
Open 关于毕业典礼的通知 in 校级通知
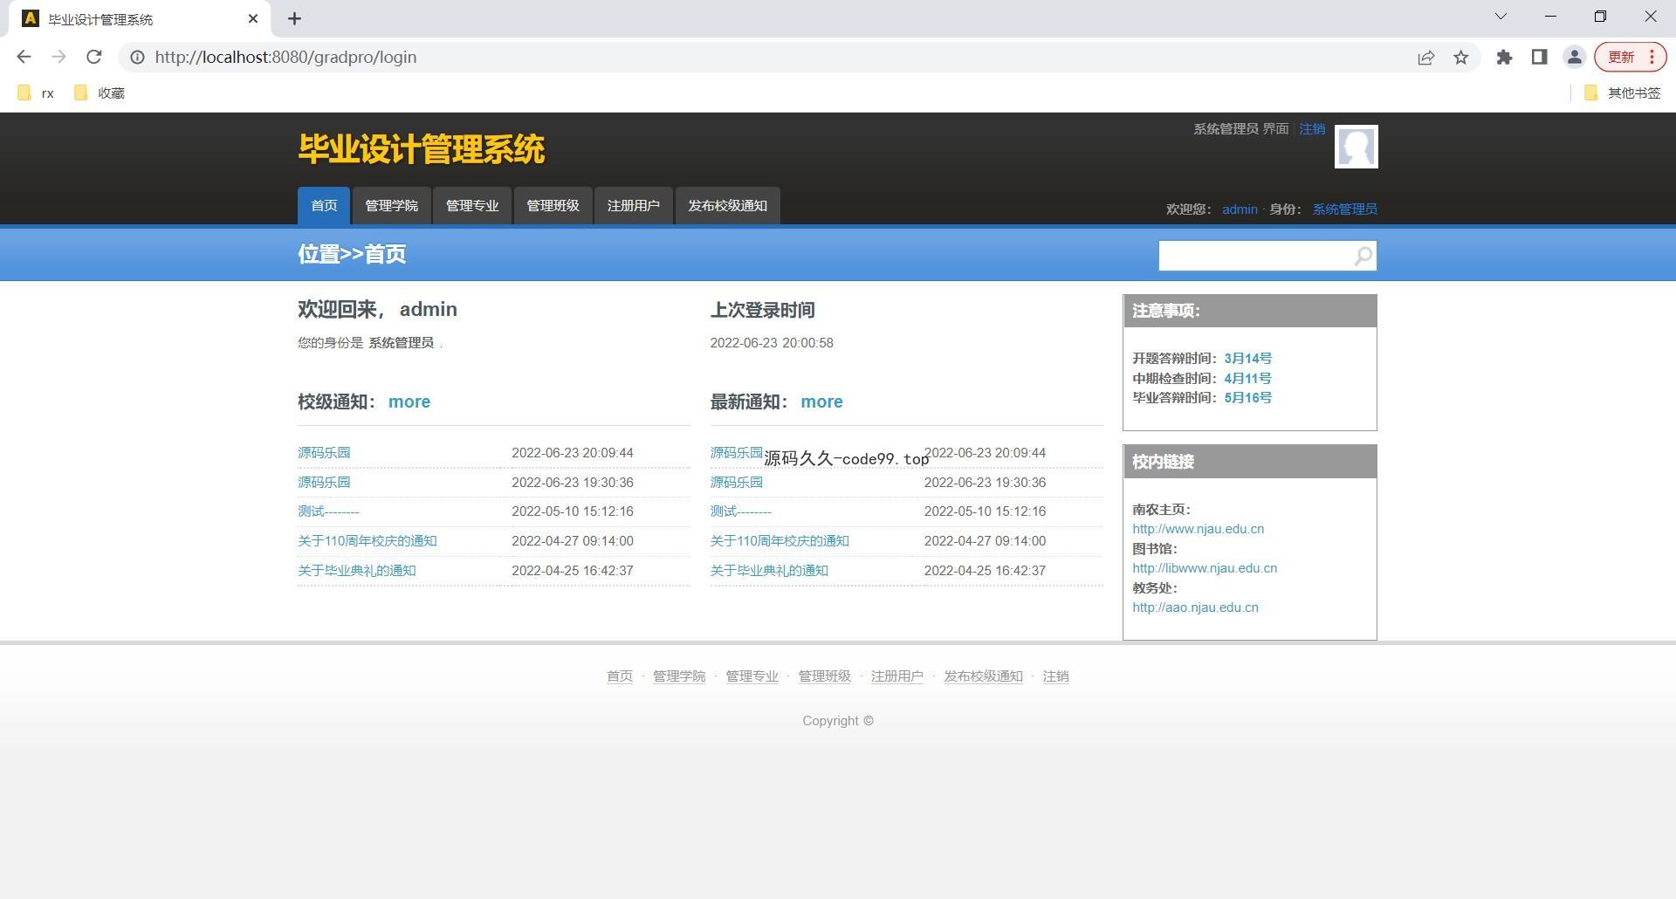click(x=357, y=571)
